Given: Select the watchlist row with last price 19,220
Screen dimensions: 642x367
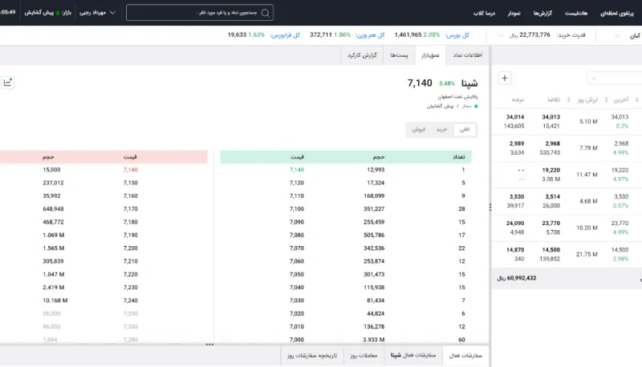Looking at the screenshot, I should [x=567, y=175].
